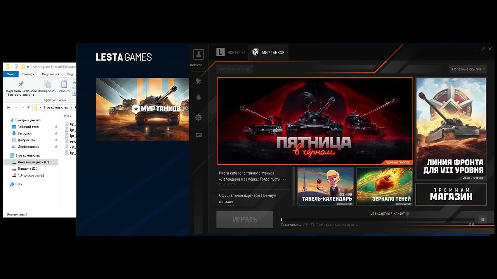
Task: Select the Главная ribbon tab
Action: 28,74
